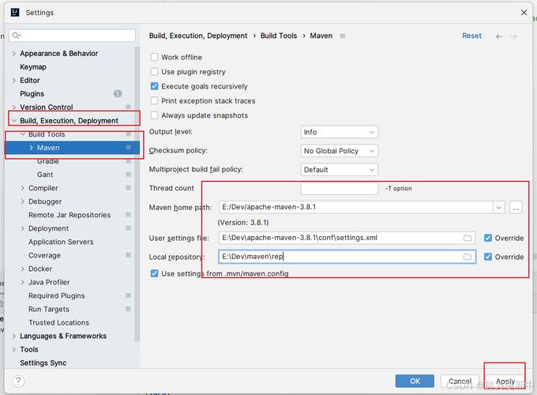
Task: Uncheck Execute goals recursively
Action: 155,86
